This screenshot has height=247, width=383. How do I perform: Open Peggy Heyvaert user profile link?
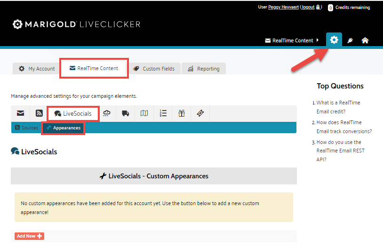click(x=283, y=7)
